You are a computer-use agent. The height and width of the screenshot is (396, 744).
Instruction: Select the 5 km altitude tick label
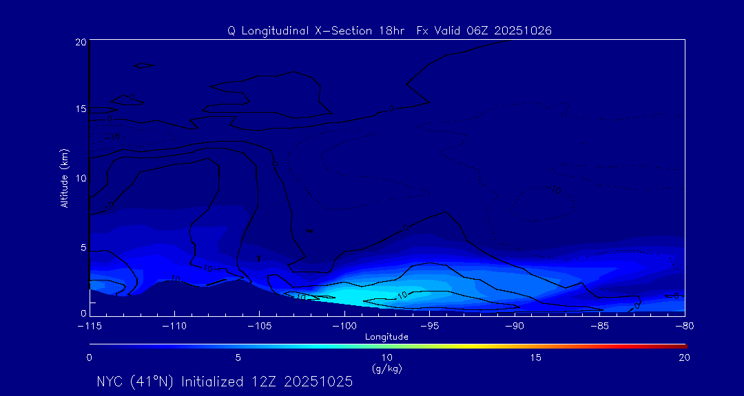coord(82,247)
